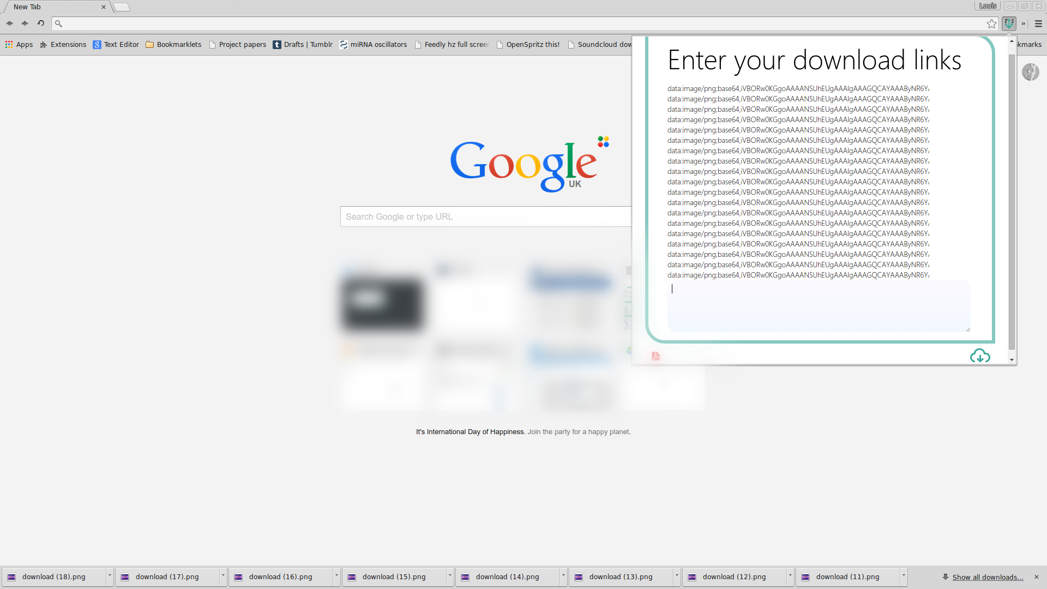
Task: Click the 'Show all downloads' link
Action: point(988,577)
